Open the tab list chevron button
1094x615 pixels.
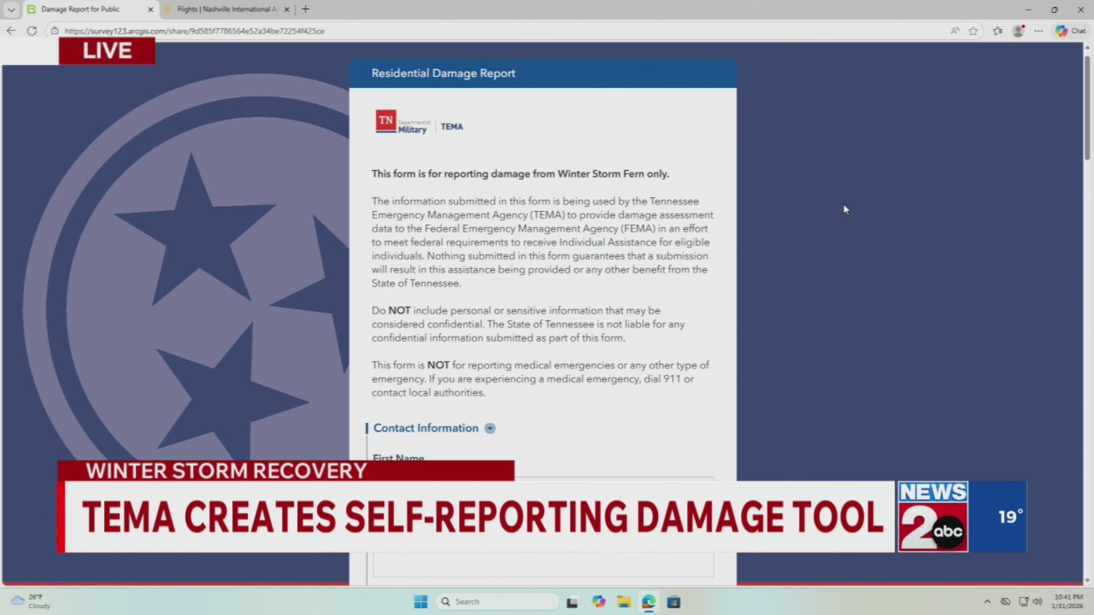11,9
